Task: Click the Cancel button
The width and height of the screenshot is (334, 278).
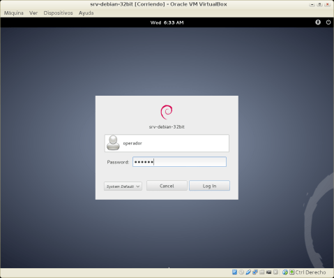Action: pos(167,186)
